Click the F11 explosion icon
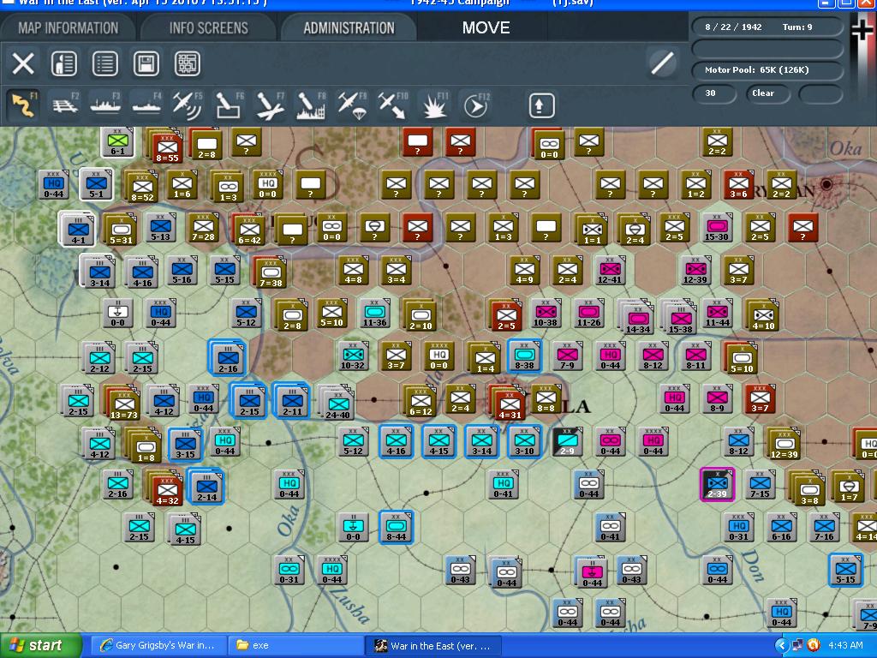The height and width of the screenshot is (658, 877). point(434,105)
